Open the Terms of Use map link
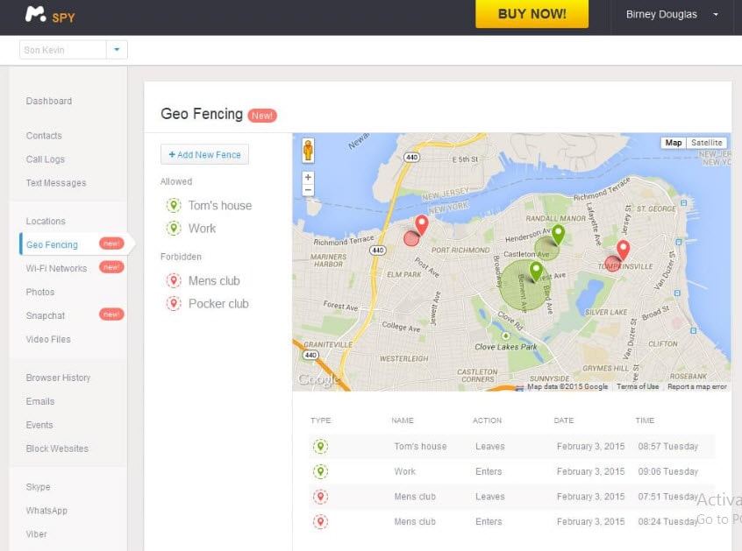Viewport: 742px width, 551px height. click(638, 386)
